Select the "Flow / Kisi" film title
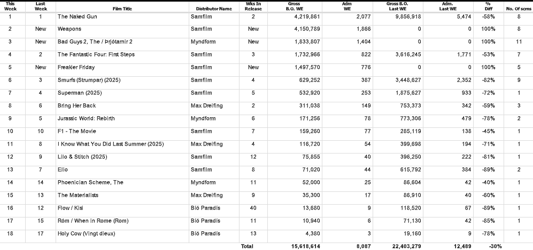The height and width of the screenshot is (250, 533). (x=71, y=208)
